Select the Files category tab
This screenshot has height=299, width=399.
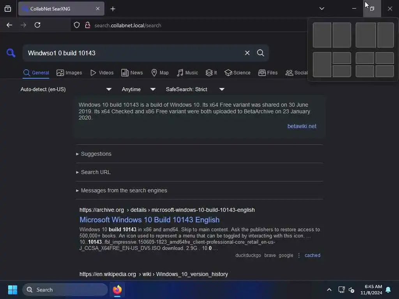point(268,73)
